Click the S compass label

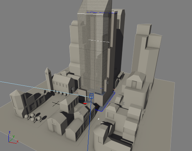pos(80,113)
